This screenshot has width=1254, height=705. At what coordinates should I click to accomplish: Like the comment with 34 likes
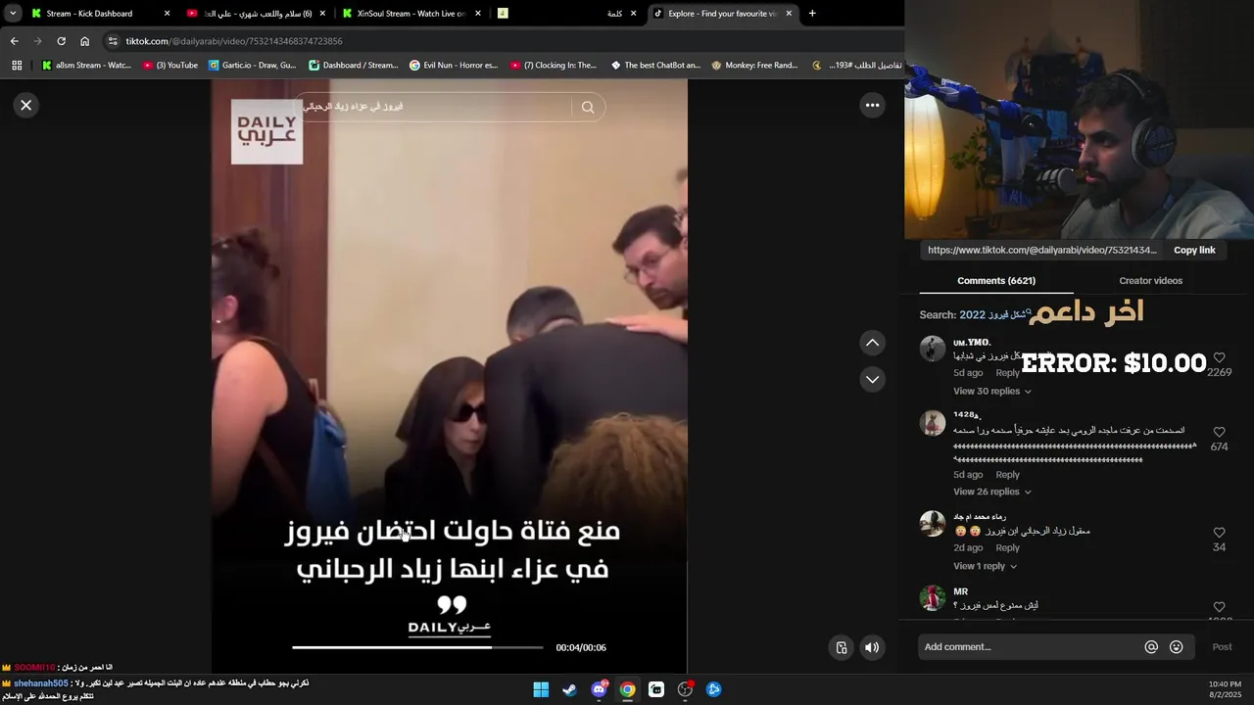(1219, 533)
